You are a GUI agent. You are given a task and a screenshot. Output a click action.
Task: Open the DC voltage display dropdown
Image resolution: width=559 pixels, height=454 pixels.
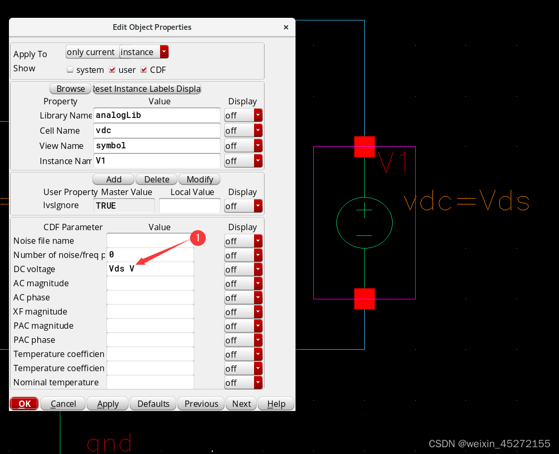click(x=257, y=269)
